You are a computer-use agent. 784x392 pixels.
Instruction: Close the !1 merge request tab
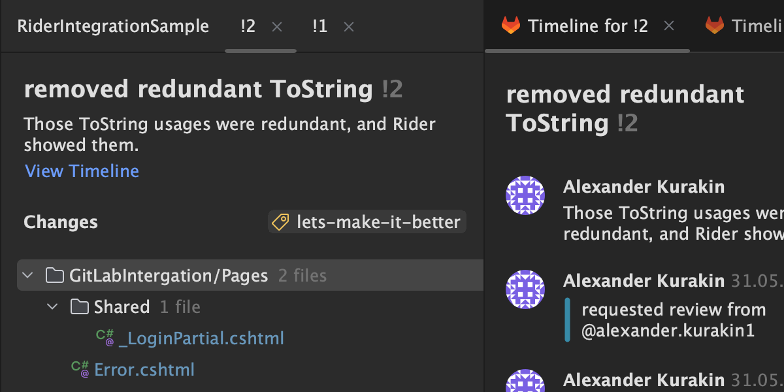click(349, 27)
